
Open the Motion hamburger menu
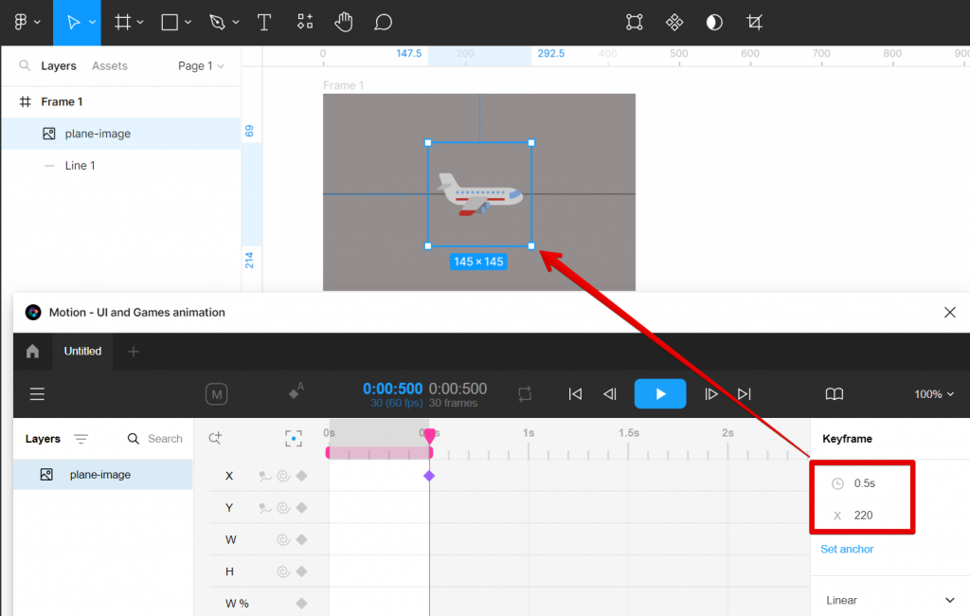click(37, 394)
